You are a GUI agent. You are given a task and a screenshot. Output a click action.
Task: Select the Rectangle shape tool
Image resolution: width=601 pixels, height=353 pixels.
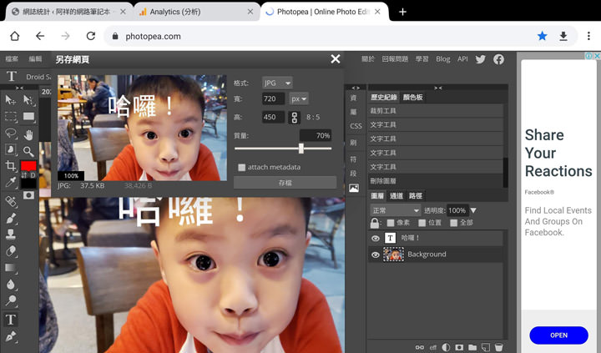tap(28, 117)
